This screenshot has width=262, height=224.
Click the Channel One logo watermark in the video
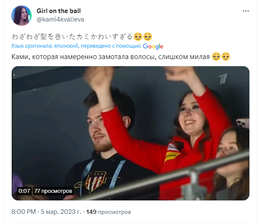pyautogui.click(x=223, y=78)
